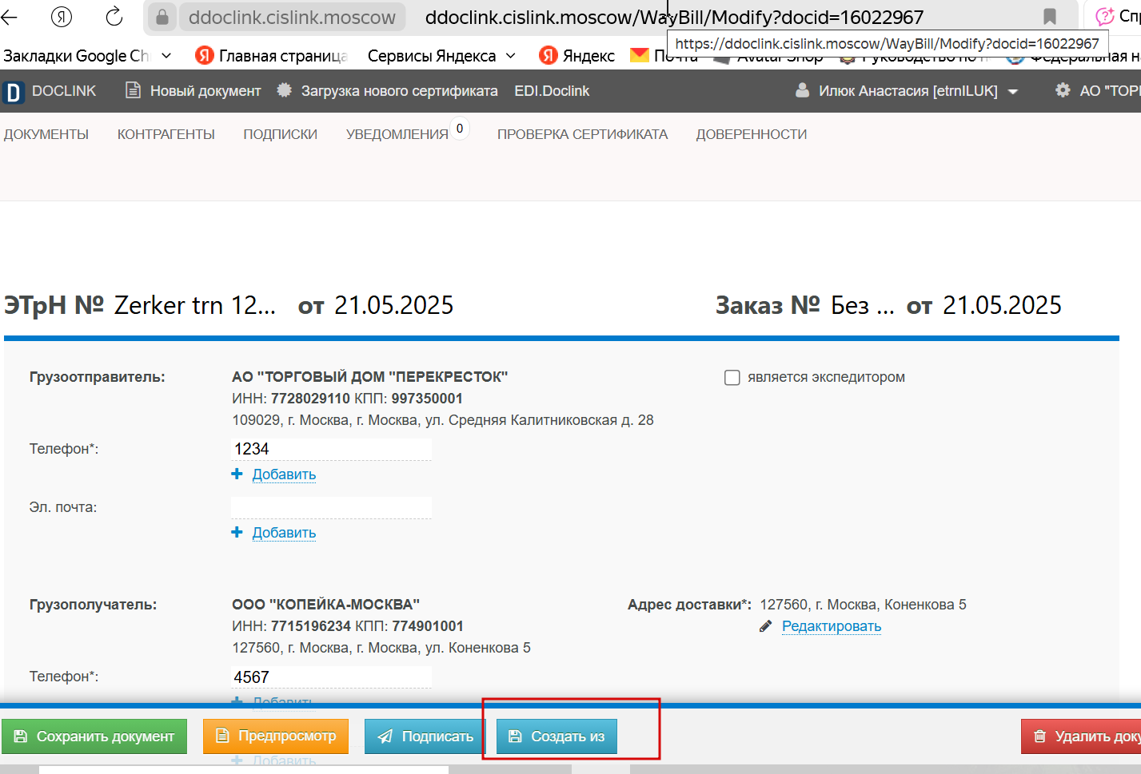1141x774 pixels.
Task: Click the browser address bar URL
Action: 674,17
